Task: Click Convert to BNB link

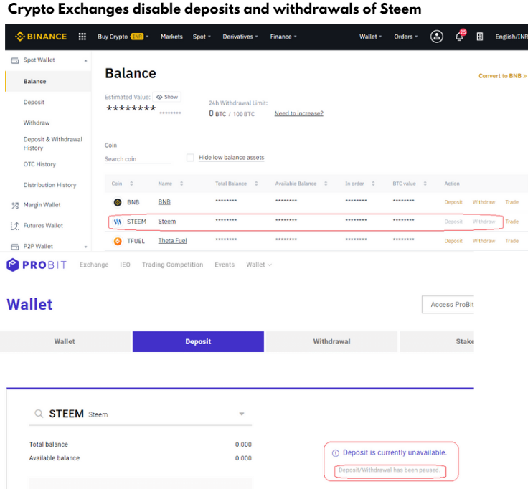Action: click(x=502, y=76)
